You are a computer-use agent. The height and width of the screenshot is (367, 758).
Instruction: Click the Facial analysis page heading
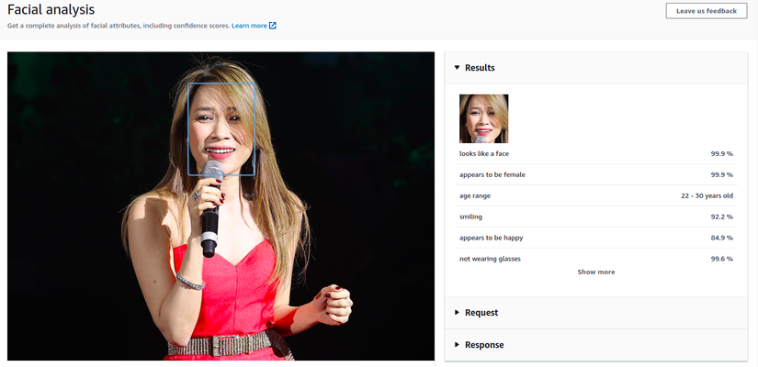click(x=51, y=10)
